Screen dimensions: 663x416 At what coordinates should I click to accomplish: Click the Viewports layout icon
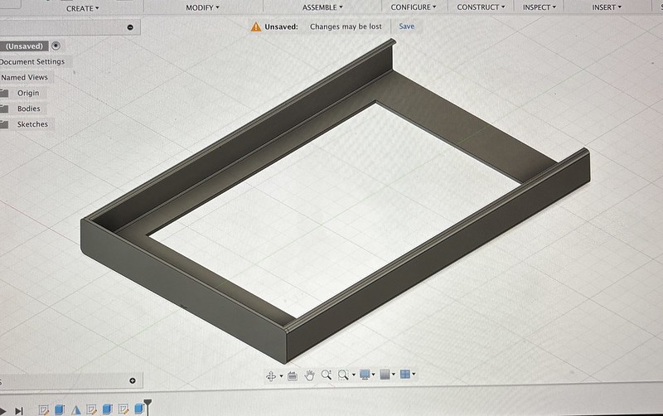click(x=405, y=375)
